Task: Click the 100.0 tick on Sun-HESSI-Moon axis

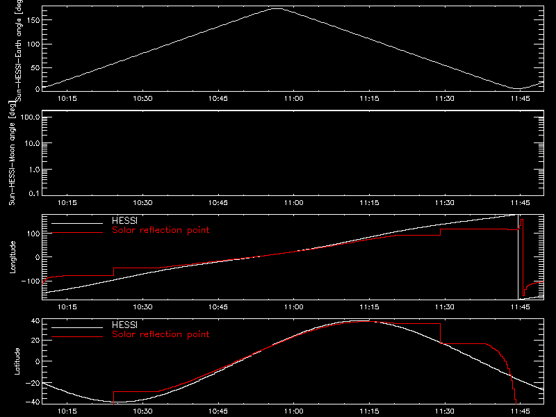Action: click(30, 117)
